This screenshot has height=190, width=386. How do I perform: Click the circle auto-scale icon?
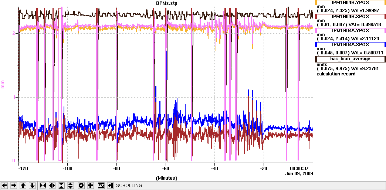tap(81, 186)
